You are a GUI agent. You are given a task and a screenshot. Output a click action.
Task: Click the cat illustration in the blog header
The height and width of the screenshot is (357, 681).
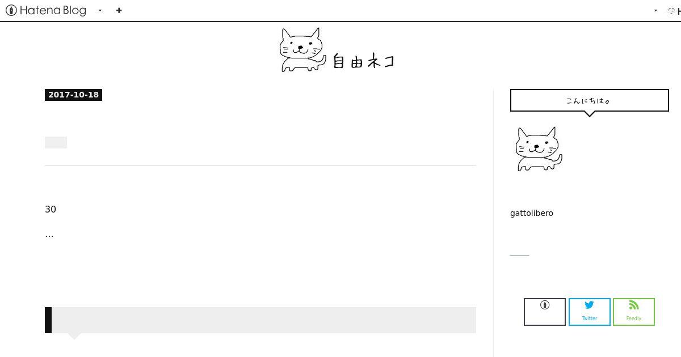302,50
